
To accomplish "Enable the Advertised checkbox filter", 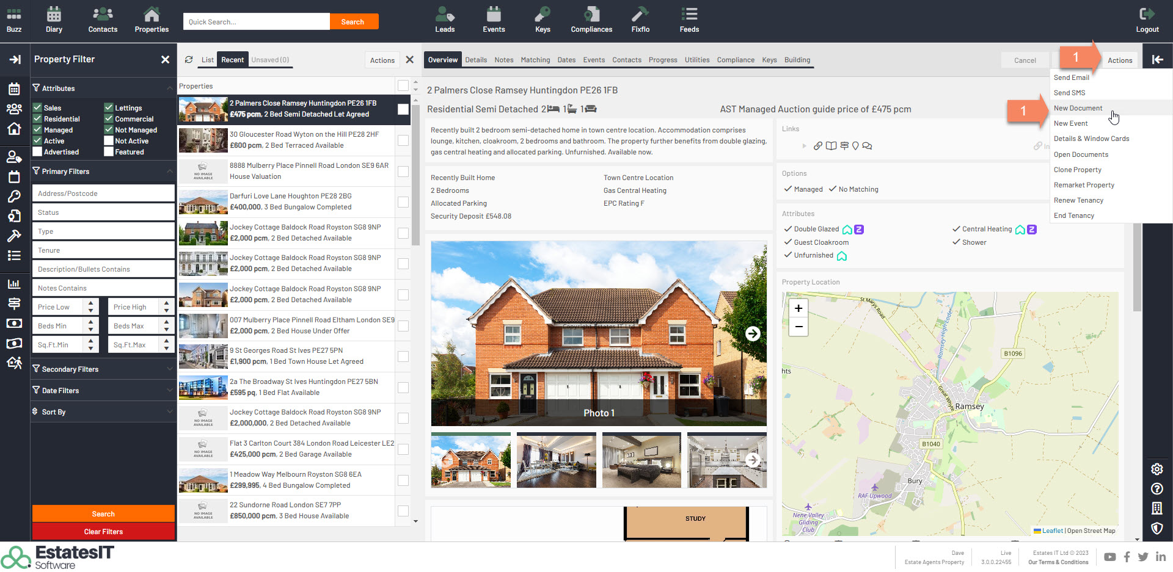I will tap(38, 152).
